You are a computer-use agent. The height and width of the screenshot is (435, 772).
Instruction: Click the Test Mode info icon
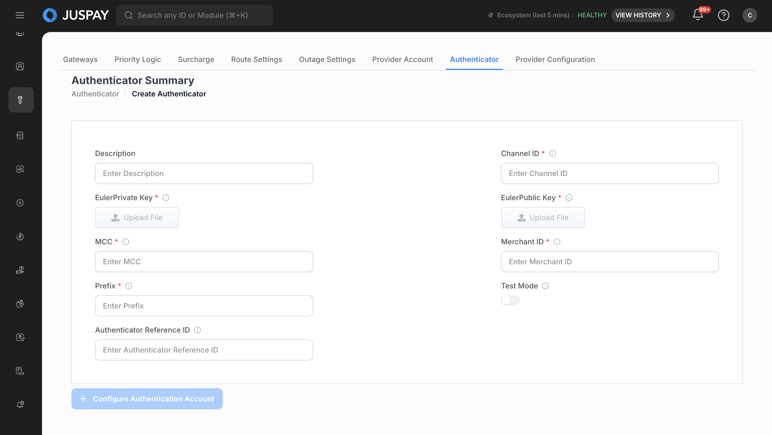click(x=545, y=286)
